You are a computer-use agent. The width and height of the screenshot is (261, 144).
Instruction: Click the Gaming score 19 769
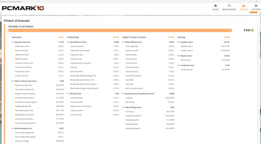pyautogui.click(x=226, y=37)
